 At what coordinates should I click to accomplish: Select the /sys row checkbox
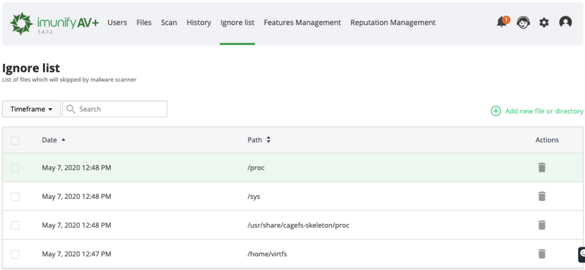(15, 197)
